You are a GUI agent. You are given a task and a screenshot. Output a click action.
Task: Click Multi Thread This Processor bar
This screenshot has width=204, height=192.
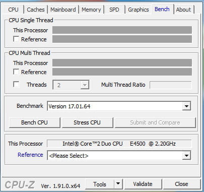click(122, 63)
